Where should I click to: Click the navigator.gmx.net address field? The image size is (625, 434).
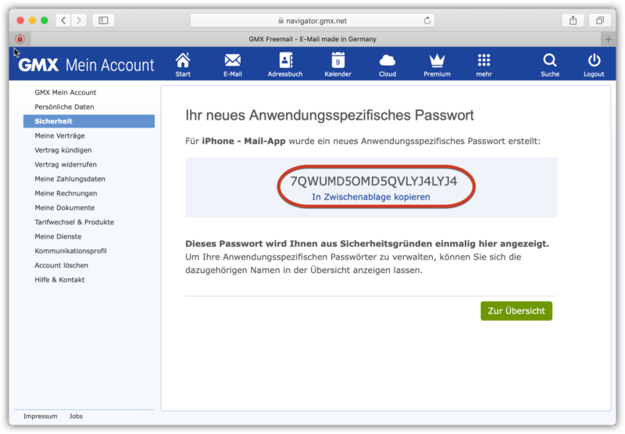point(312,21)
